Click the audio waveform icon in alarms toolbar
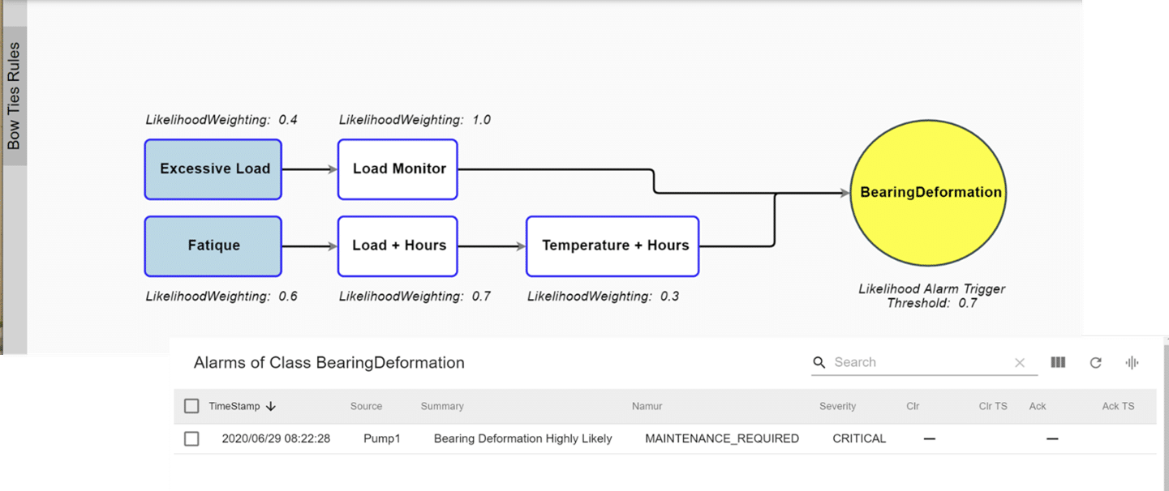 coord(1132,362)
